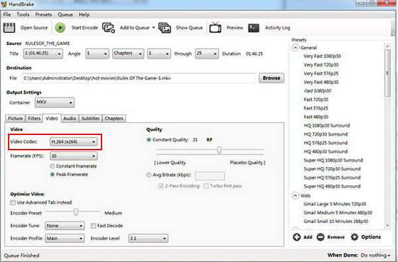Open the Encoder Profile Main dropdown
The width and height of the screenshot is (398, 262).
coord(65,238)
